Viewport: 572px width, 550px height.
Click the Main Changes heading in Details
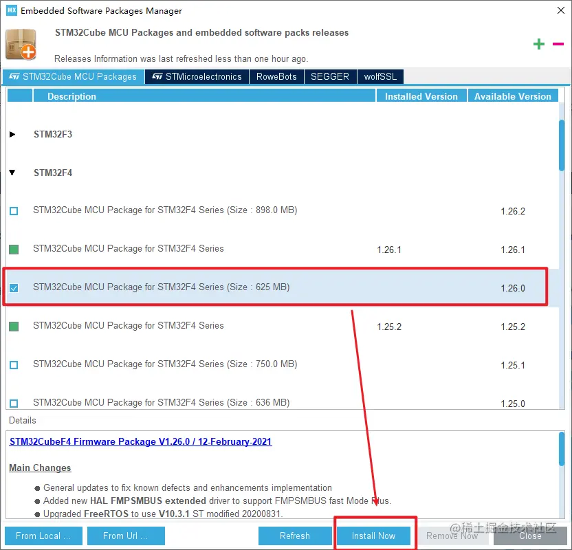40,467
